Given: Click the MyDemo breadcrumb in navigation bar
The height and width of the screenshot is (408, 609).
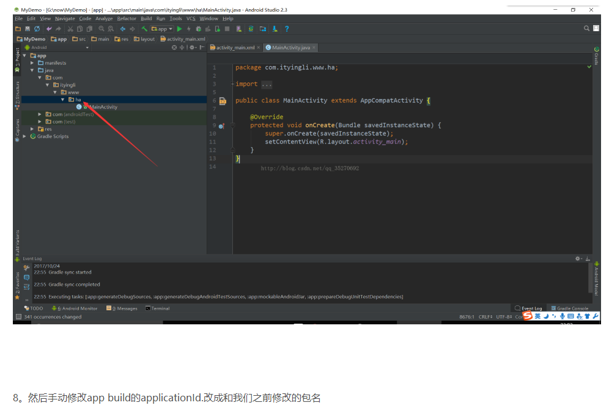Looking at the screenshot, I should click(31, 39).
